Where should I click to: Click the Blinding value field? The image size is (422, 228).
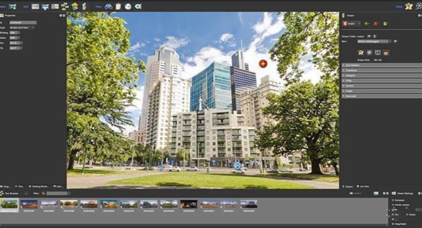click(13, 33)
